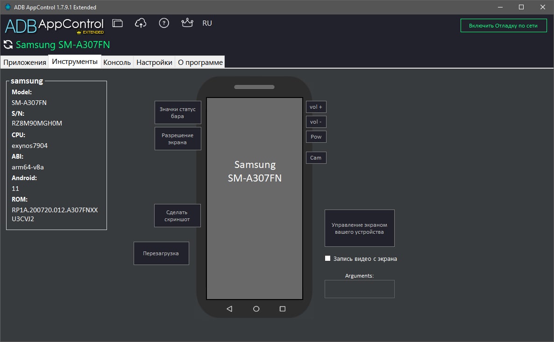
Task: Click the ROM build RP1A.200720.012 text
Action: click(x=55, y=214)
